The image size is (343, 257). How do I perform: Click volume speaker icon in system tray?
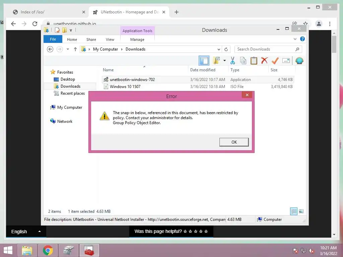312,251
